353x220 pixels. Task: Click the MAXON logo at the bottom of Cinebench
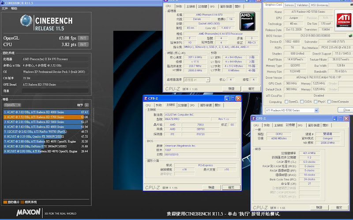pyautogui.click(x=28, y=212)
